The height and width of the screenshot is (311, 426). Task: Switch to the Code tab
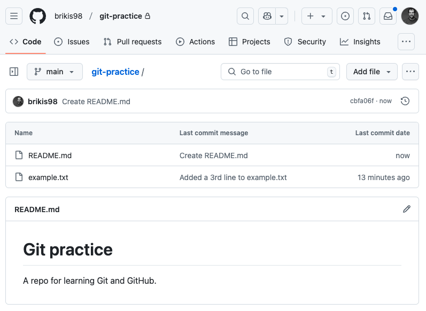click(26, 42)
